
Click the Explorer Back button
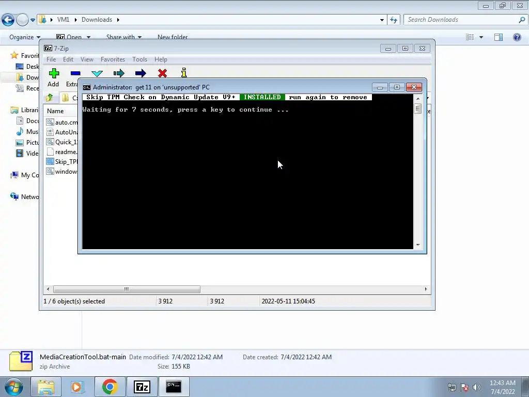coord(8,20)
